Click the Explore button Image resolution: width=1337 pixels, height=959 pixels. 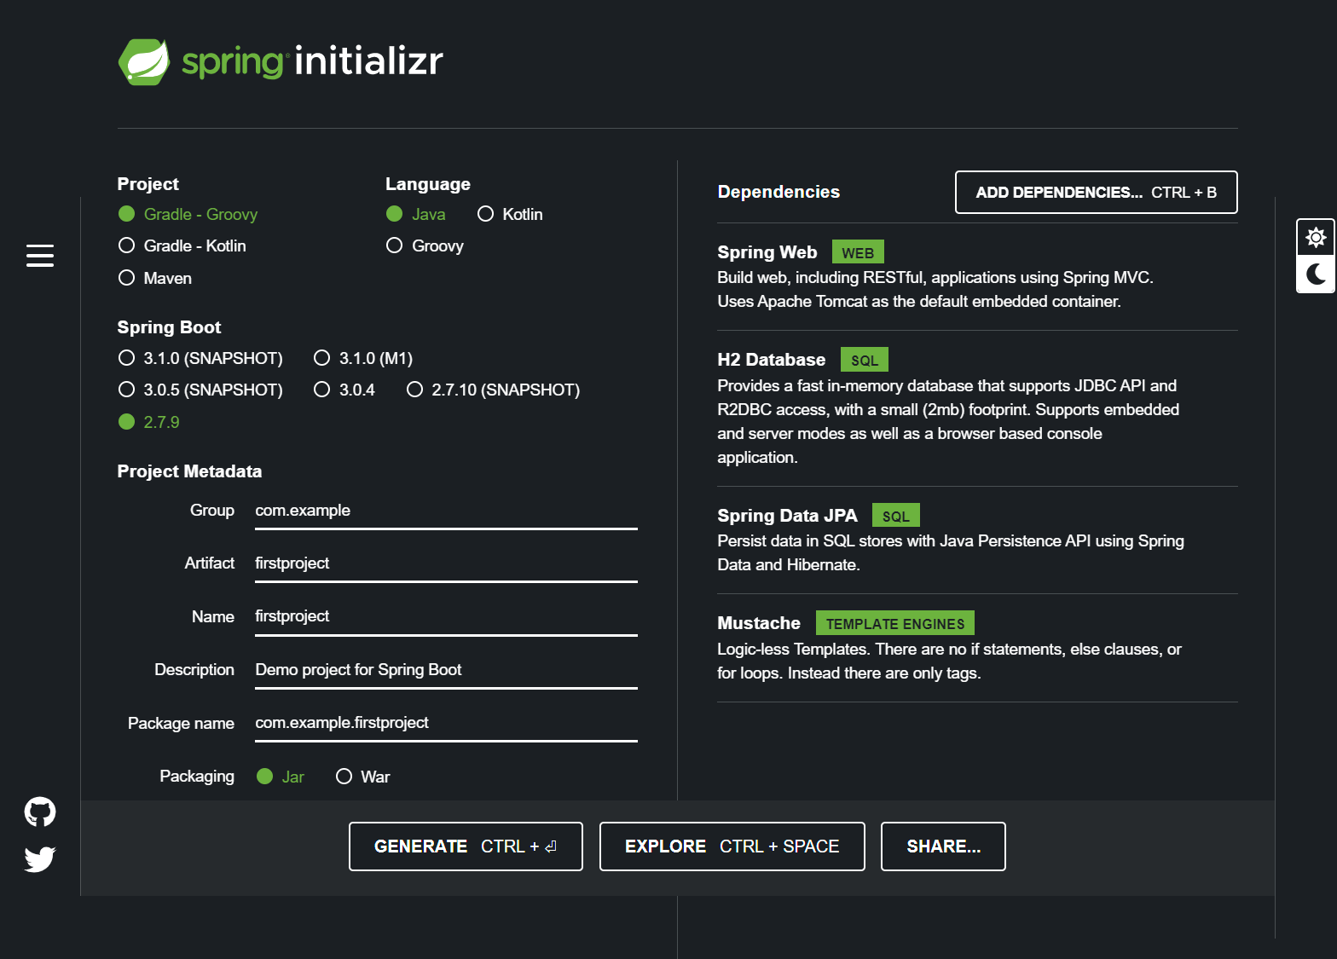(732, 846)
